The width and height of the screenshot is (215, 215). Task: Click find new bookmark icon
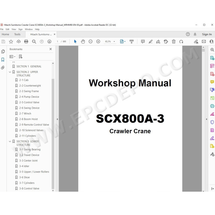[21, 57]
